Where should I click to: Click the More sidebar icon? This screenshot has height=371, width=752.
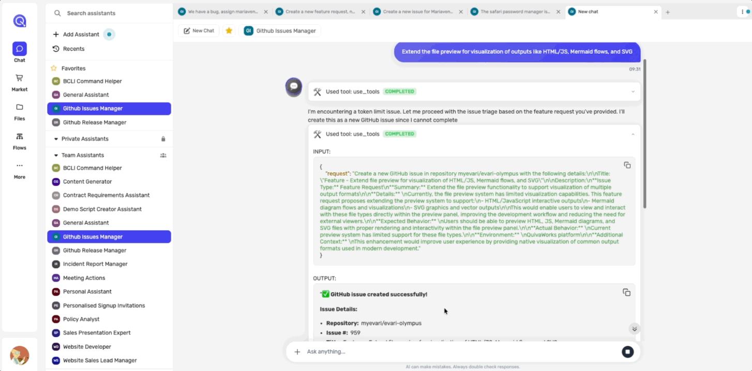pyautogui.click(x=19, y=171)
